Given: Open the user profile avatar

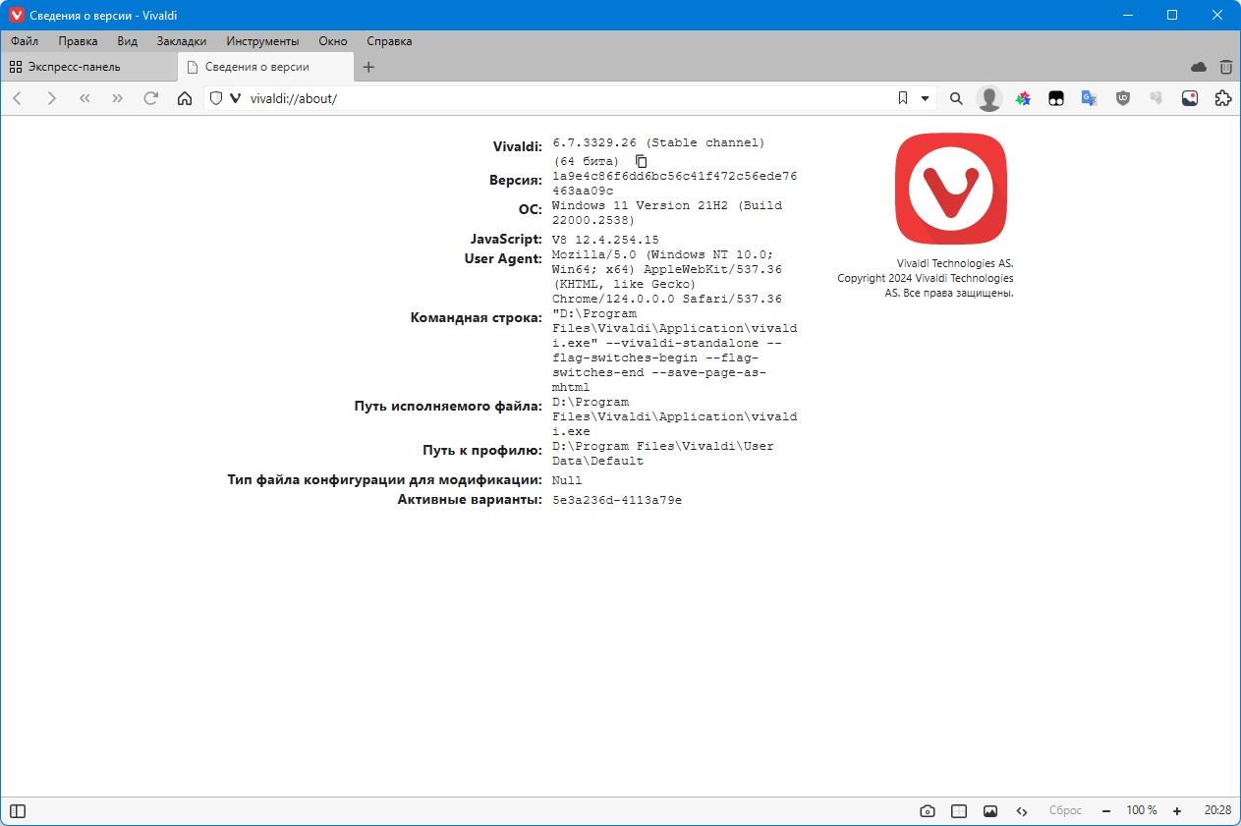Looking at the screenshot, I should (988, 98).
